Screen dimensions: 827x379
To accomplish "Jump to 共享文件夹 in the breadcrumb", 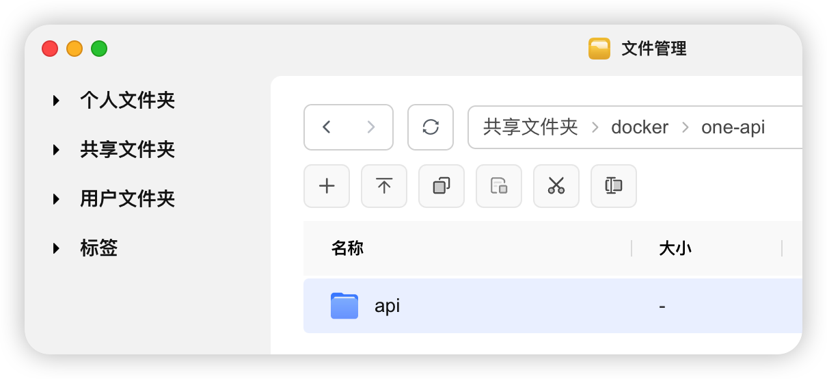I will click(x=530, y=127).
